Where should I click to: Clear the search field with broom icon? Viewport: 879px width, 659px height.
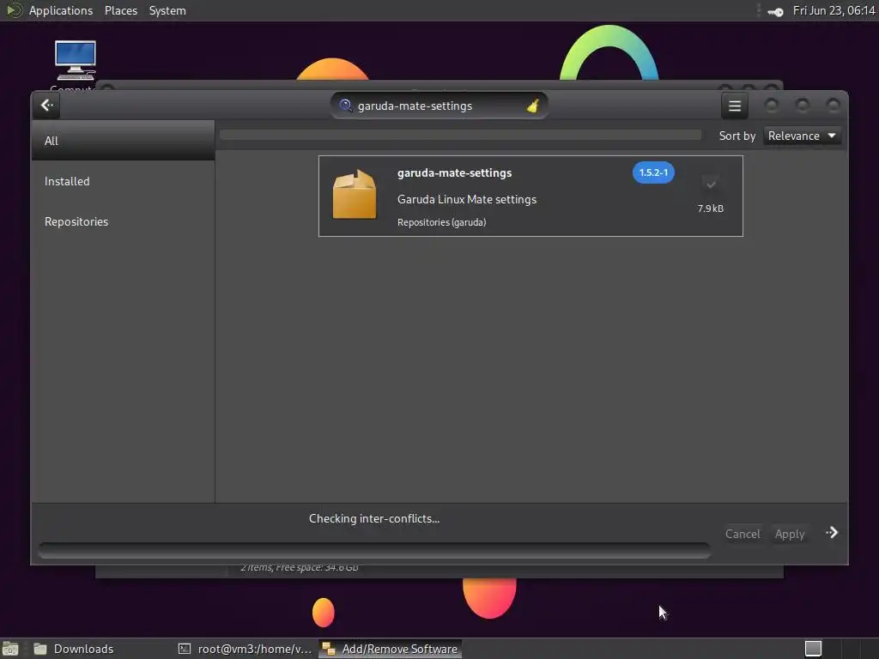point(532,106)
